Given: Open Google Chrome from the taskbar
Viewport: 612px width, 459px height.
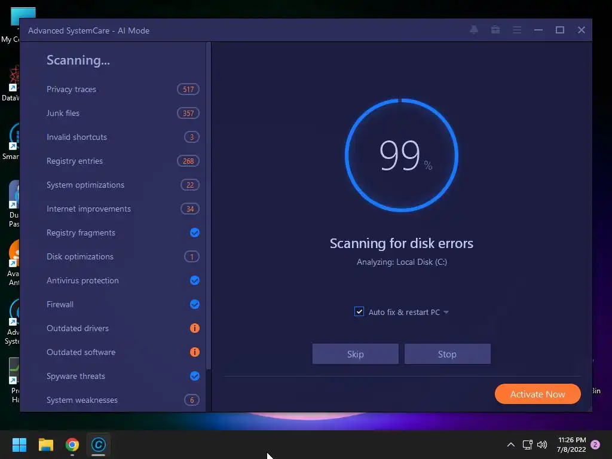Looking at the screenshot, I should [72, 445].
